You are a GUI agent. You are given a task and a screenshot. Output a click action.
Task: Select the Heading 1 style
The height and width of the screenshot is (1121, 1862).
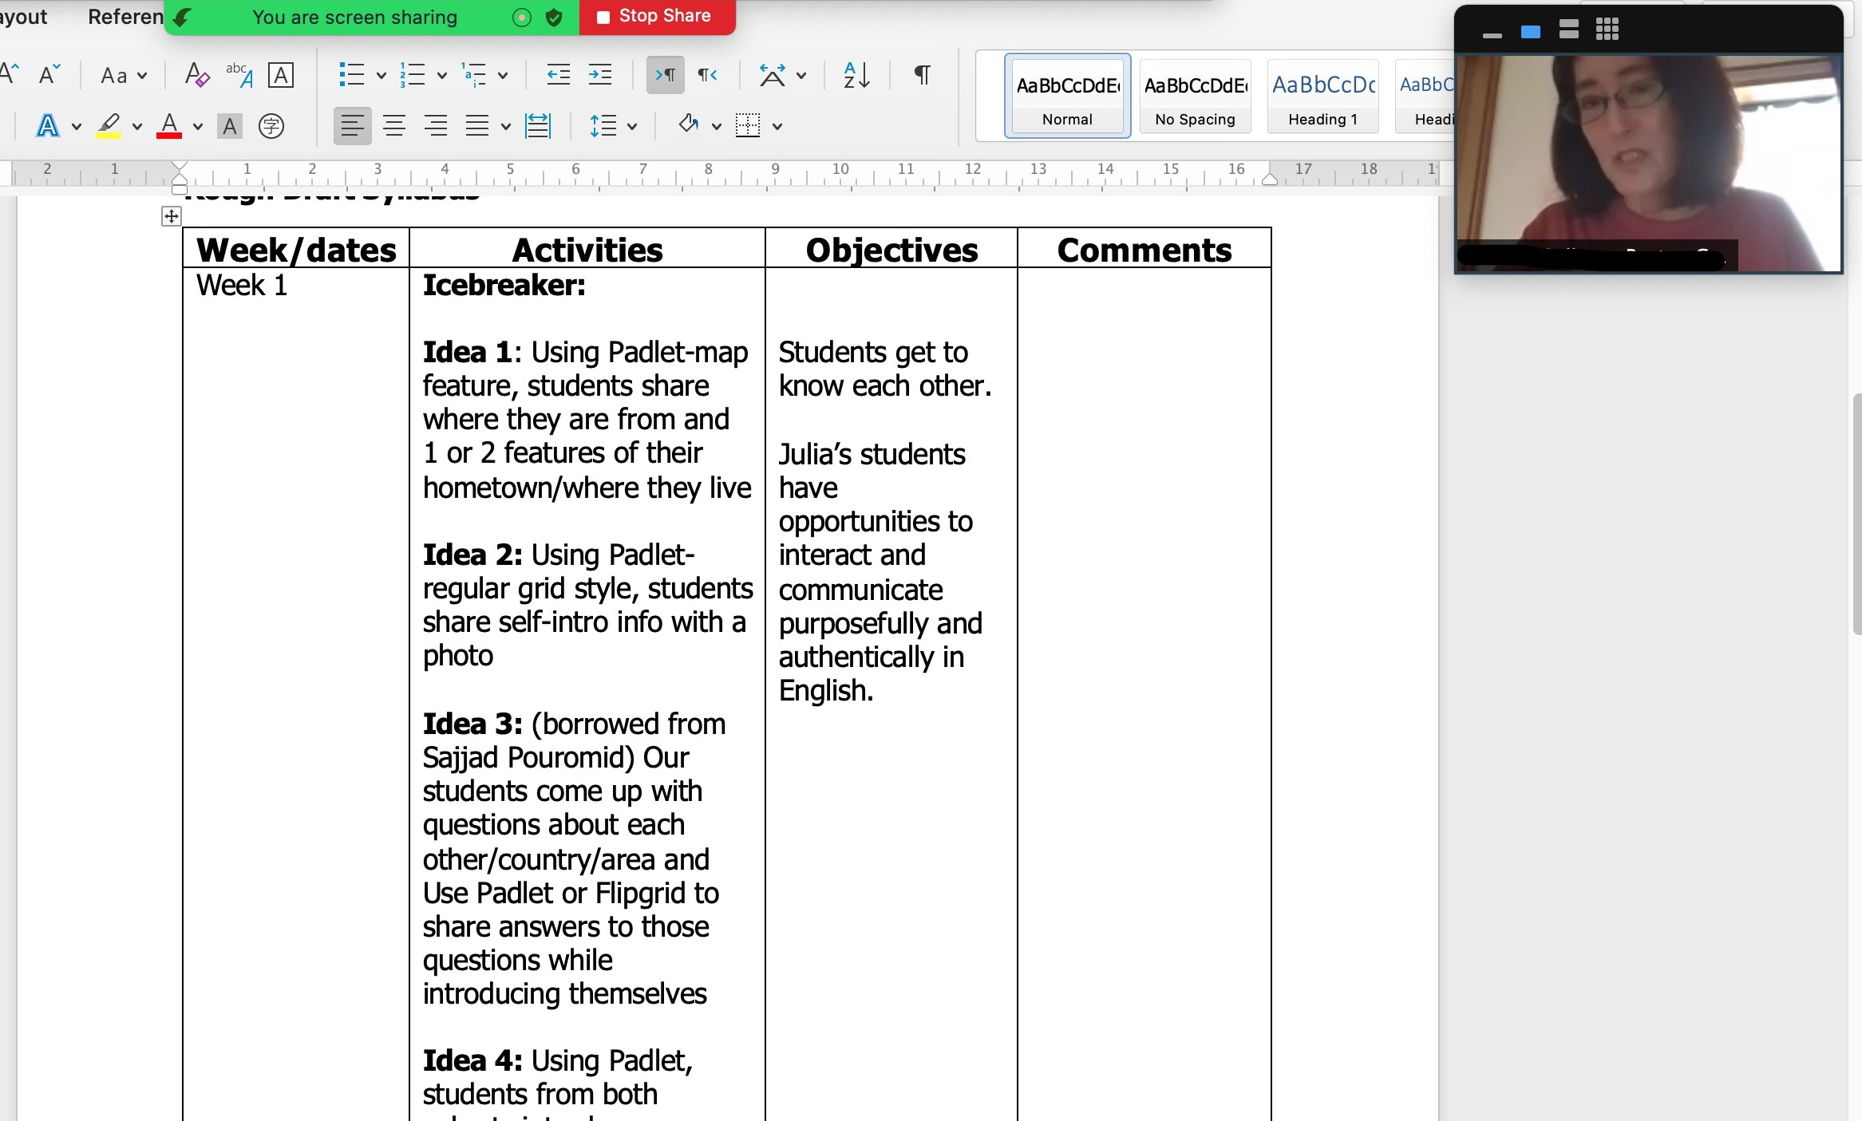coord(1322,96)
